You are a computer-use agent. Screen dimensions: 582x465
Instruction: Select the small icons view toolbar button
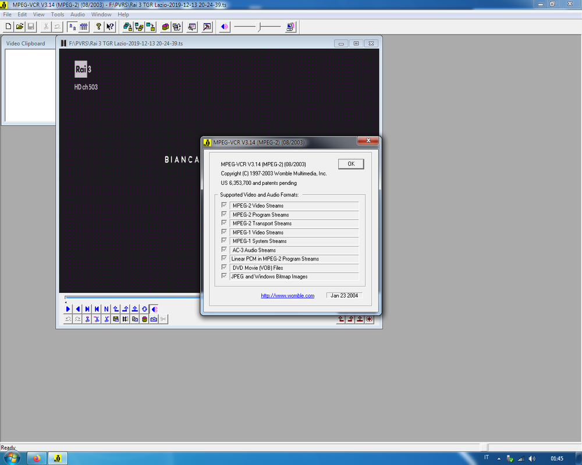[x=72, y=27]
